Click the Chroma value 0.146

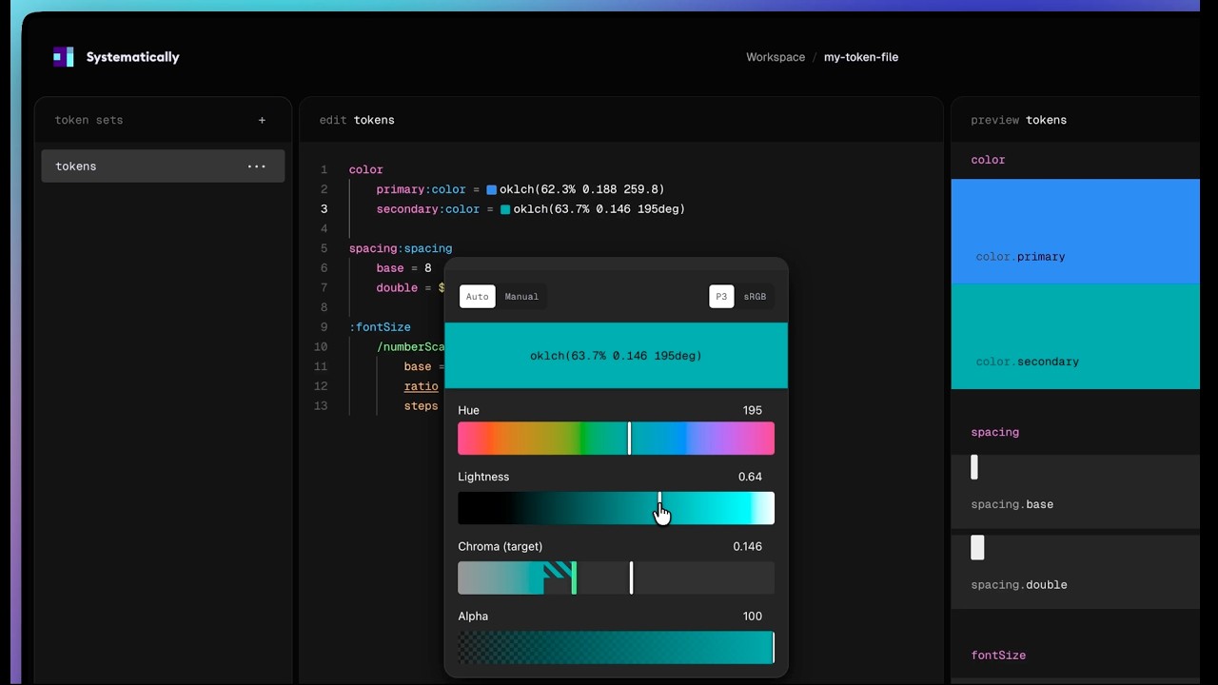click(747, 546)
